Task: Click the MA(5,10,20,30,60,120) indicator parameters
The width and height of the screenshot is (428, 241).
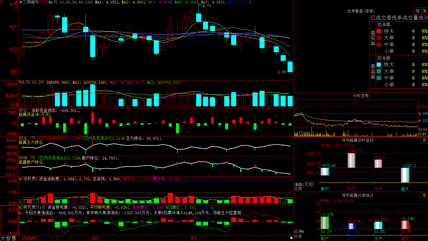Action: click(71, 2)
